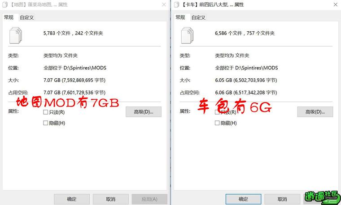
Task: Click the 逍遥社区 watermark logo
Action: pos(322,198)
